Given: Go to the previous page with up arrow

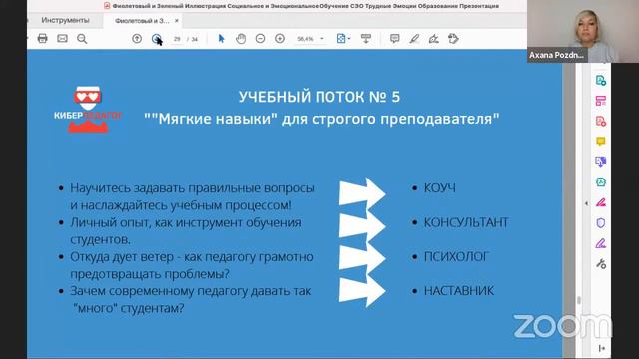Looking at the screenshot, I should [x=137, y=39].
